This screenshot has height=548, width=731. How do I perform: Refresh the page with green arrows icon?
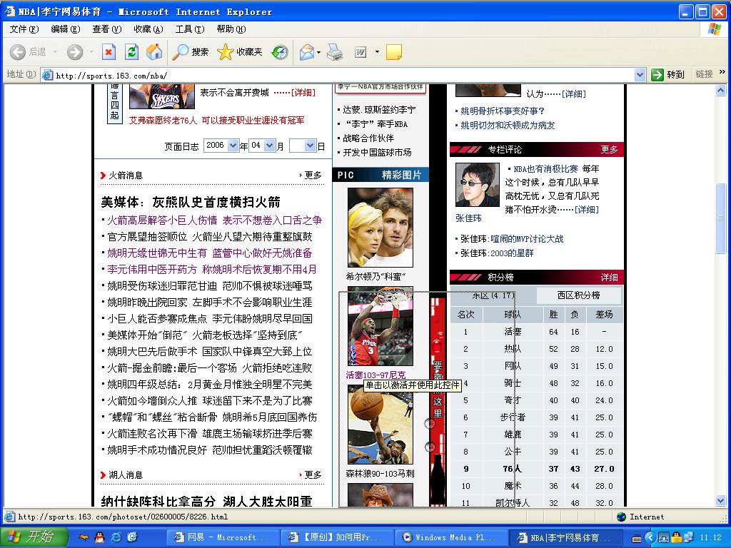tap(132, 51)
